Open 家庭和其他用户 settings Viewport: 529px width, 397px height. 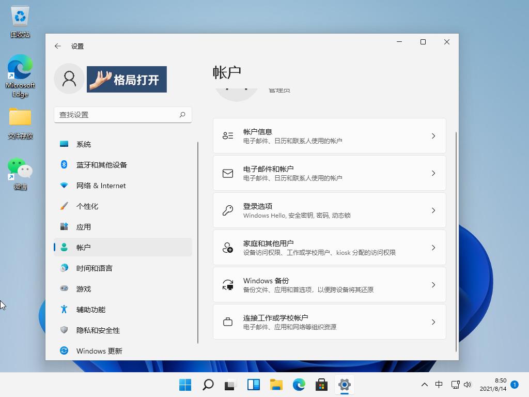point(329,247)
